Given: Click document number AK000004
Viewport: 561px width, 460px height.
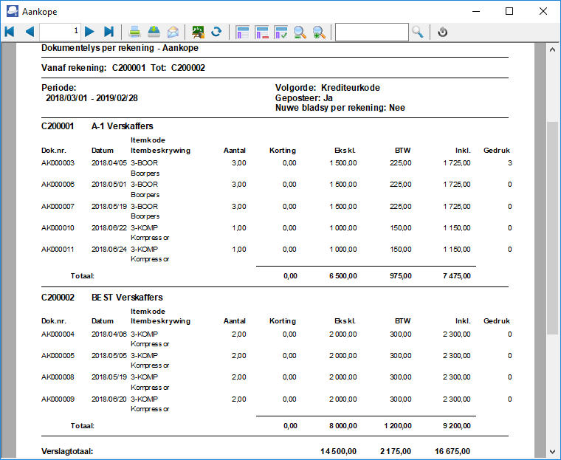Looking at the screenshot, I should click(58, 334).
